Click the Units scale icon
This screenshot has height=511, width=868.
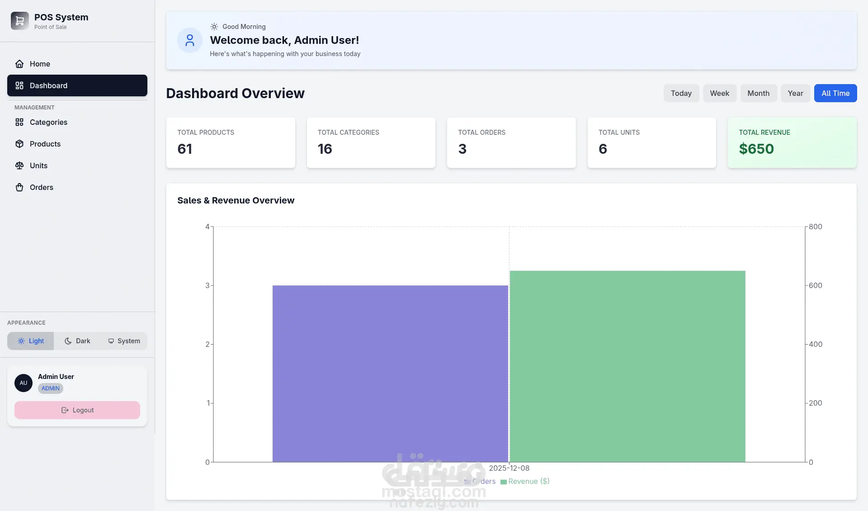coord(19,166)
